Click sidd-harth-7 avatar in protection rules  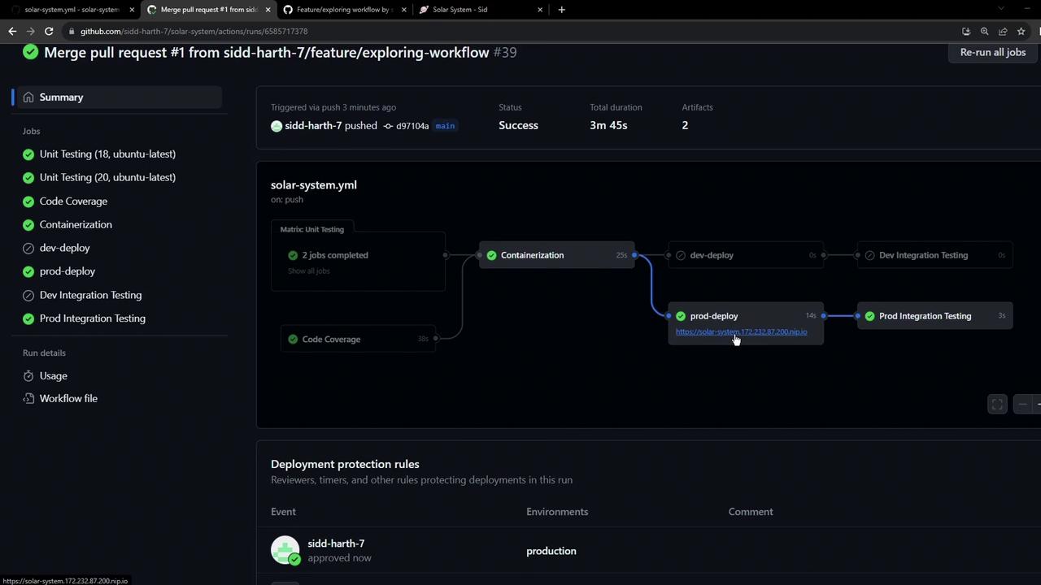[x=285, y=550]
